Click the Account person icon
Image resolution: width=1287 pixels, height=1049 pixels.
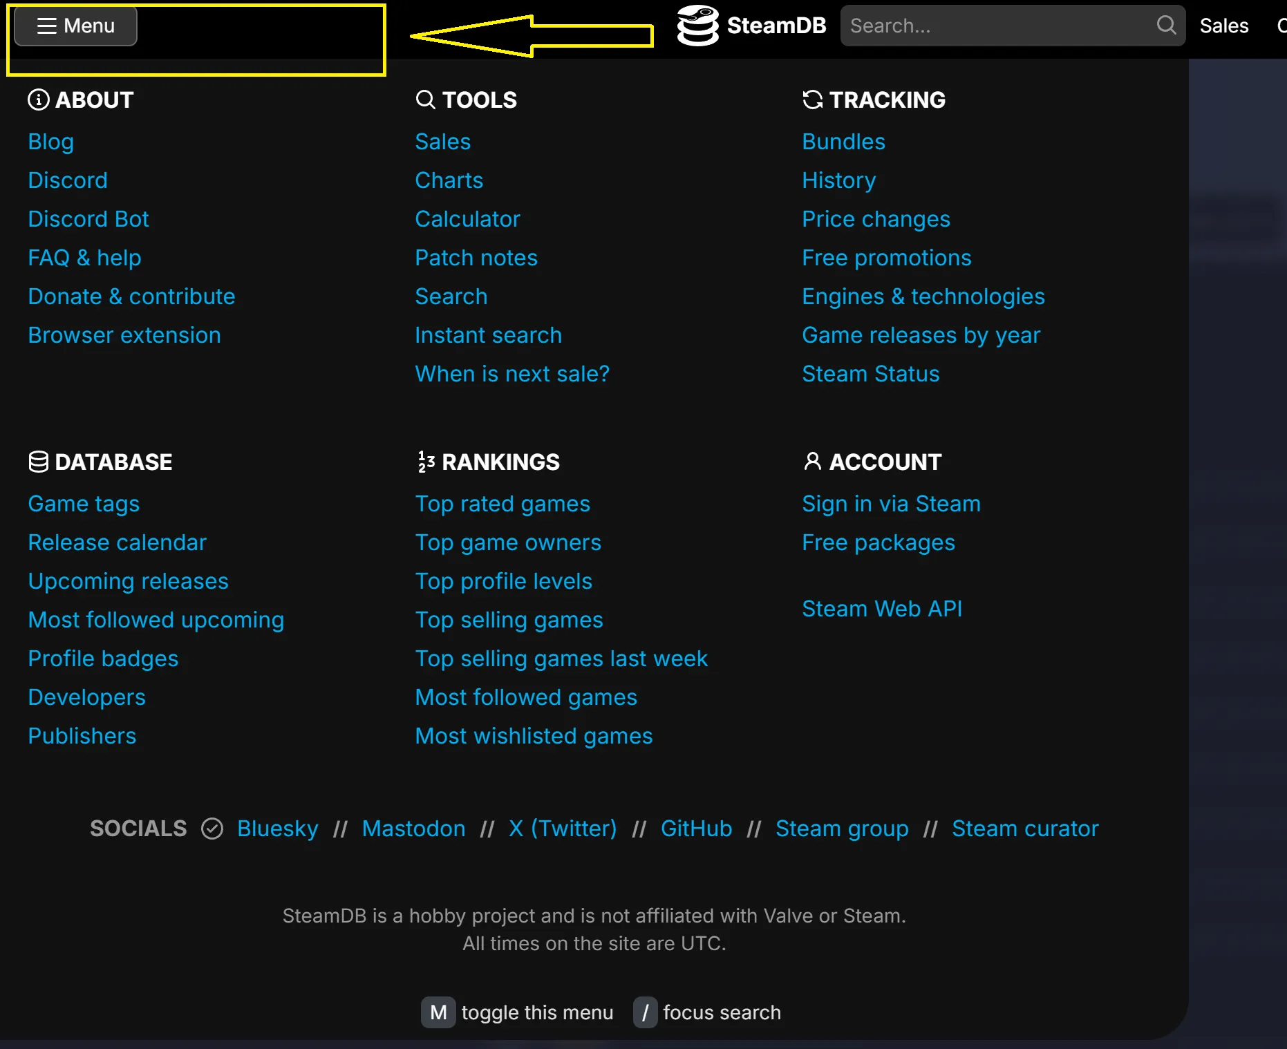tap(813, 462)
